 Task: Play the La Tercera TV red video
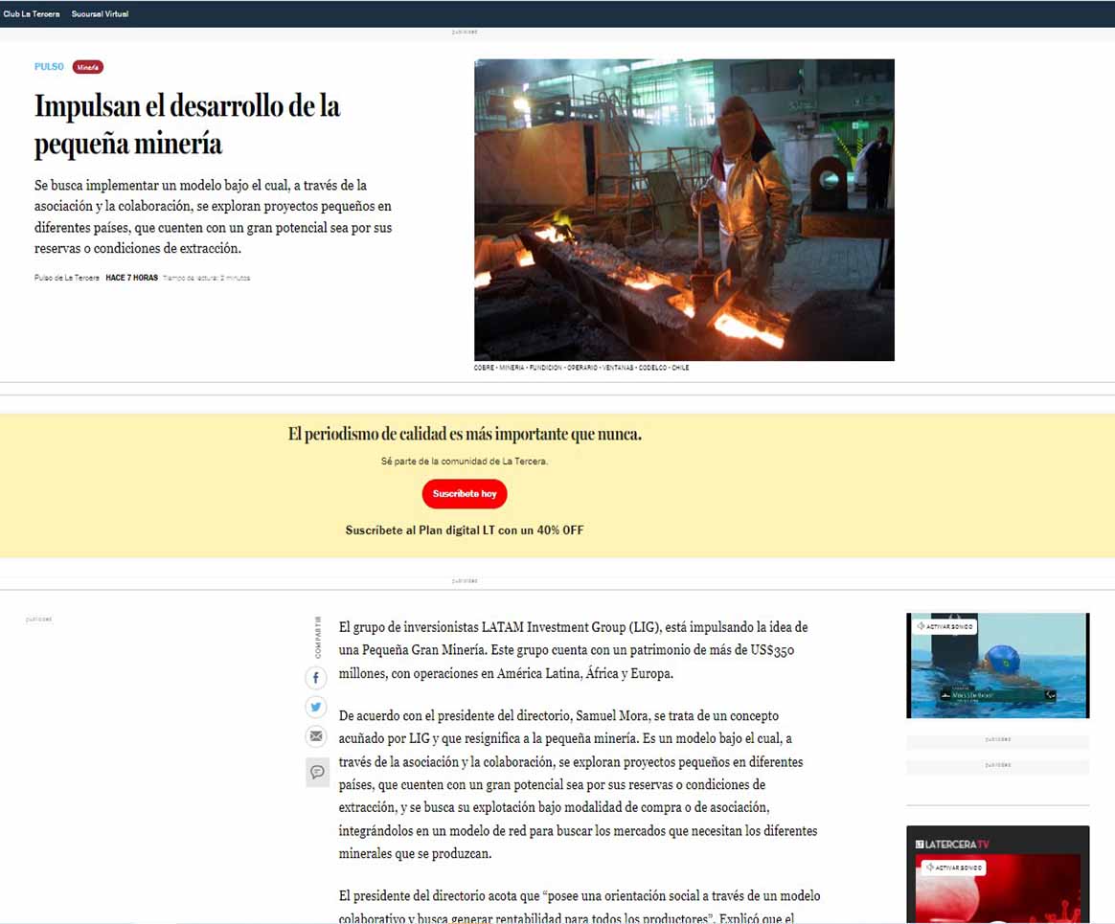point(997,895)
